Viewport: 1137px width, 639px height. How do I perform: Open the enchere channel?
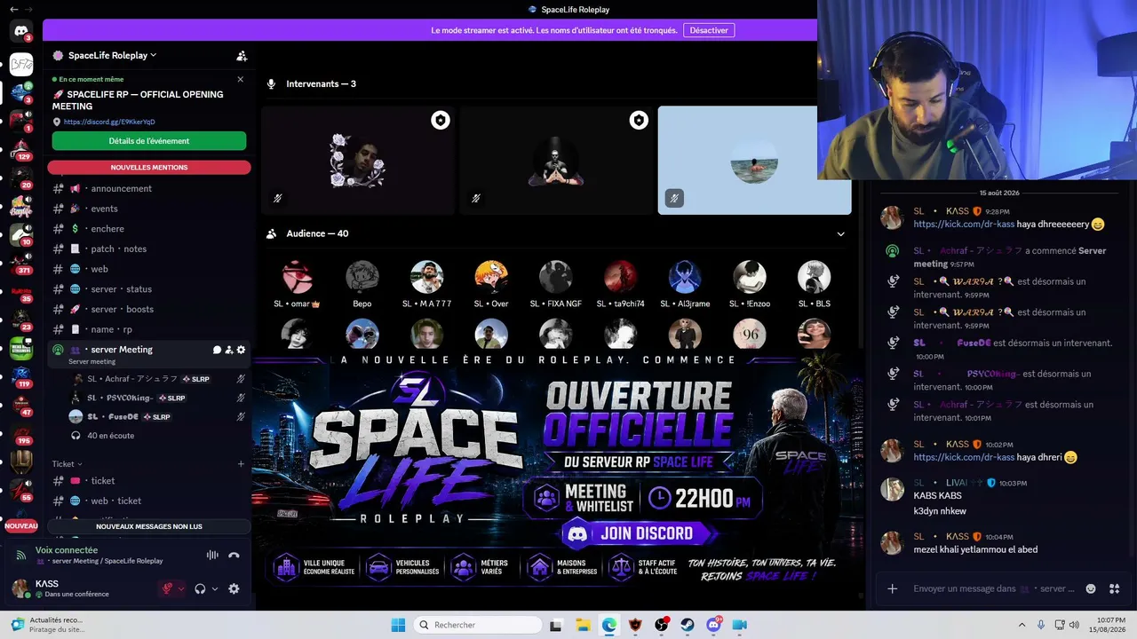click(x=149, y=229)
